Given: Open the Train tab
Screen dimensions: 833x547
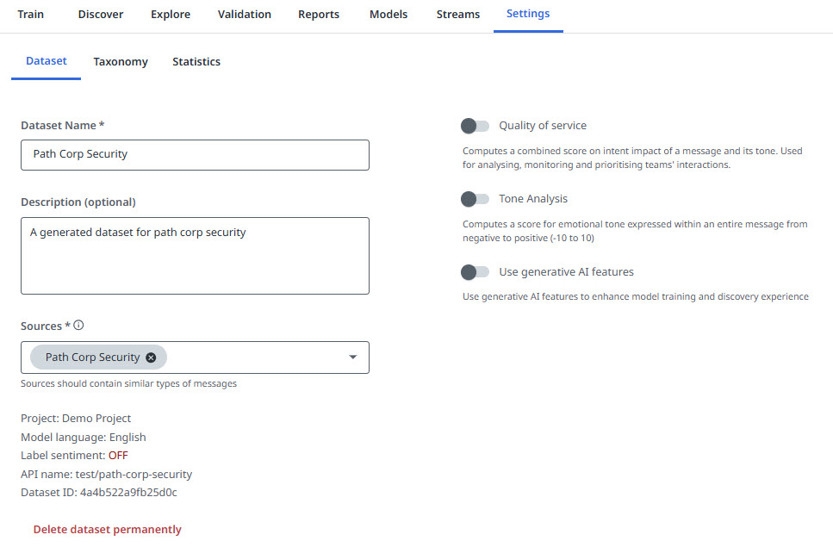Looking at the screenshot, I should (30, 15).
